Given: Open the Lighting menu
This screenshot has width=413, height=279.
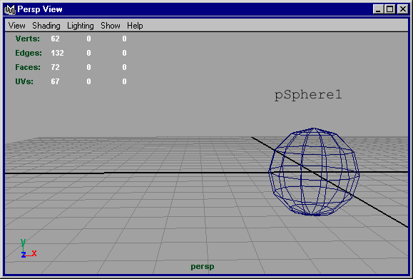Looking at the screenshot, I should (81, 26).
